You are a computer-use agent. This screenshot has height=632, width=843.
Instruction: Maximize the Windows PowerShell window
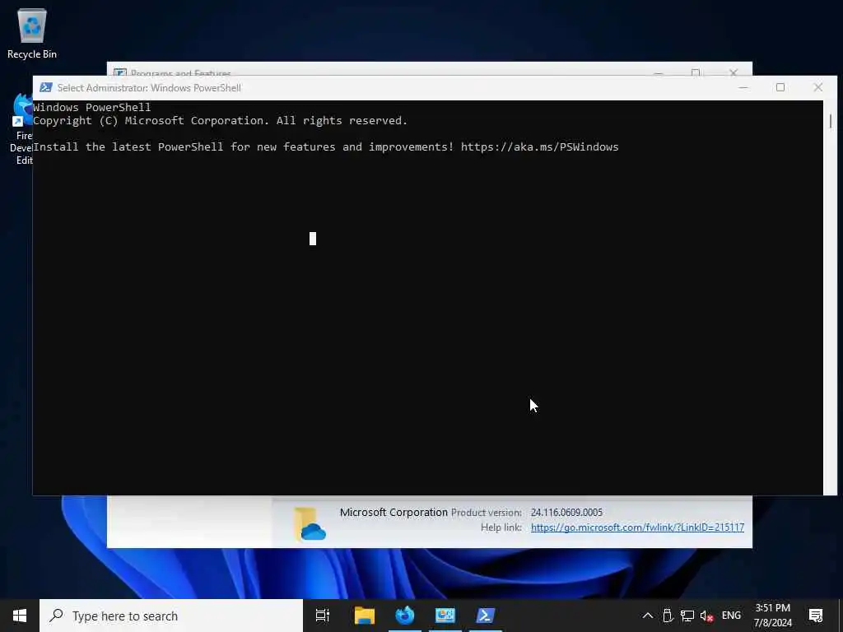(x=780, y=87)
